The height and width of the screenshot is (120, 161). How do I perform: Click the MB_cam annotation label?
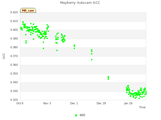click(x=28, y=10)
